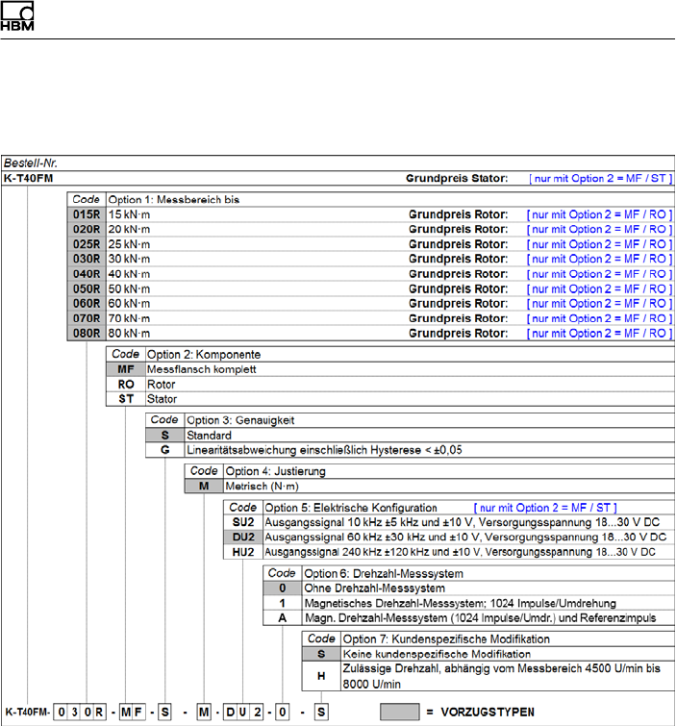Screen dimensions: 676x726
Task: Select code DU2 electrical configuration
Action: click(x=243, y=538)
